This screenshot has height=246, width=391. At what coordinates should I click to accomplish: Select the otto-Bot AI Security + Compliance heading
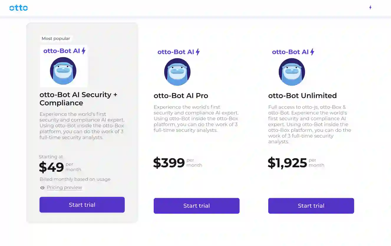point(78,99)
